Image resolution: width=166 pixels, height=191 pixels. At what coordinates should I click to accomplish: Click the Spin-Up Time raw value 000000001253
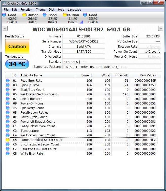click(145, 85)
